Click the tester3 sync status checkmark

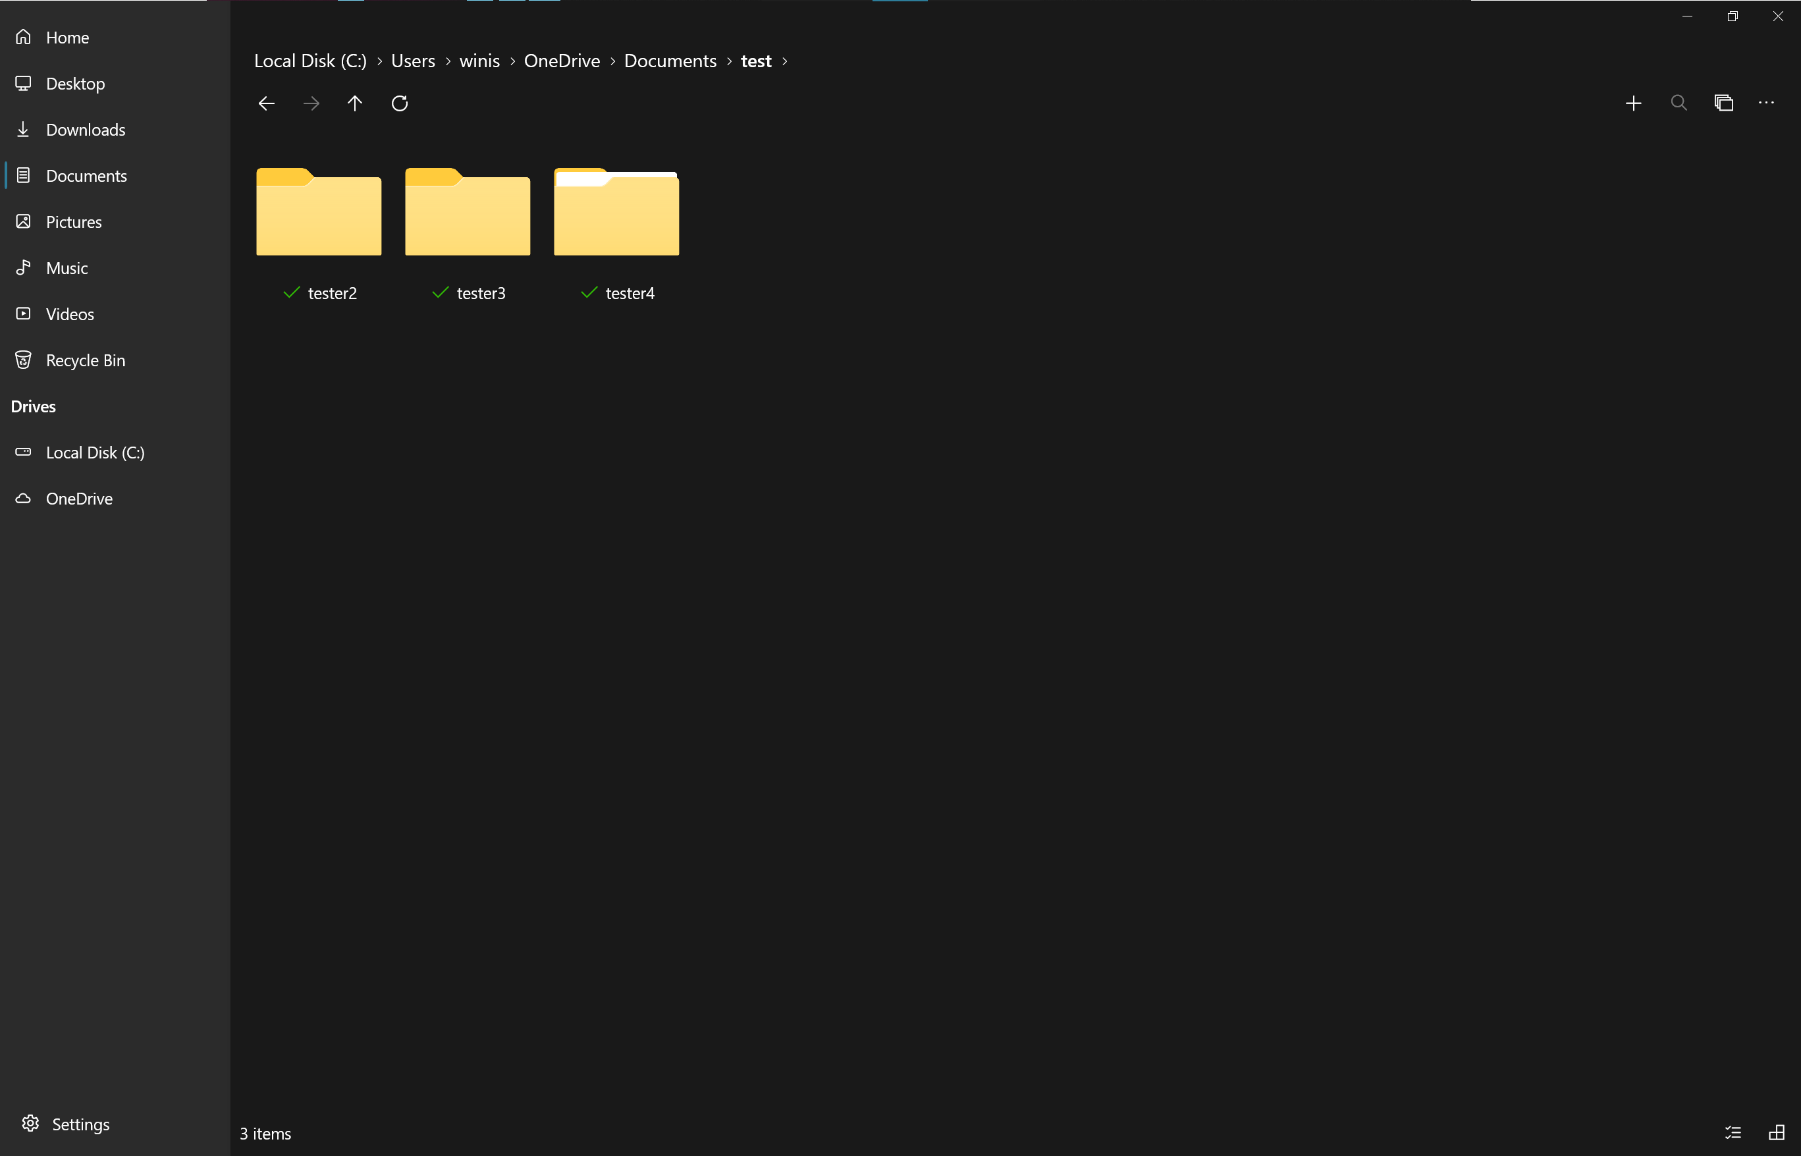click(x=441, y=292)
